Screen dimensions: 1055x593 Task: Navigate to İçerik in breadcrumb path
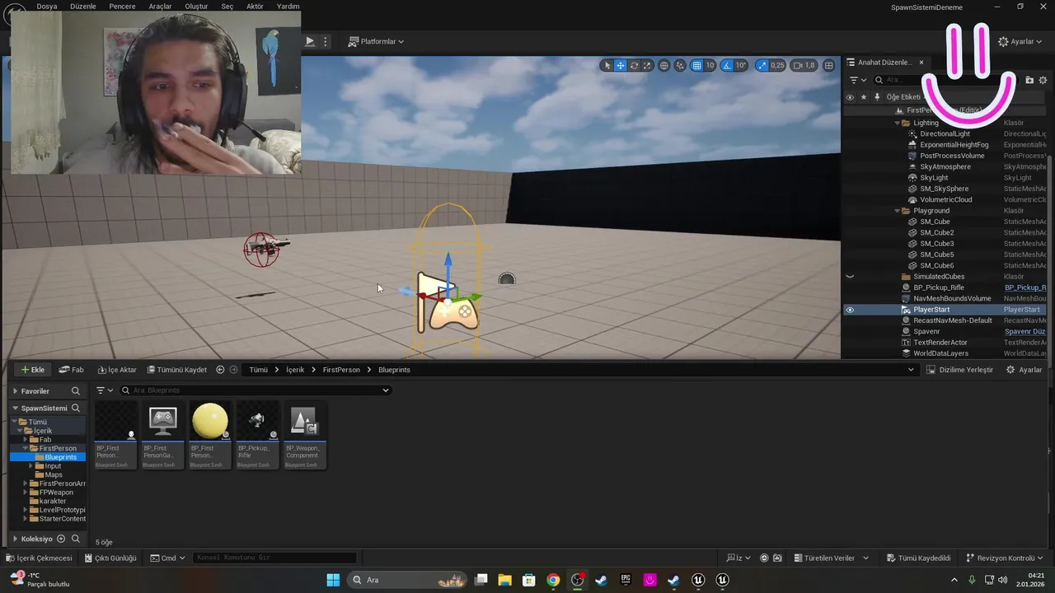[x=295, y=370]
